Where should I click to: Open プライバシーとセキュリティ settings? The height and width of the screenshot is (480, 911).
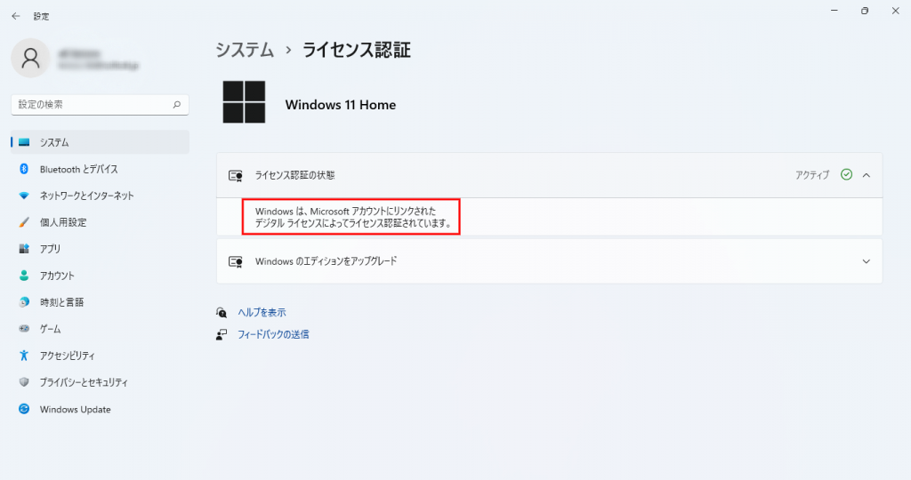pos(100,382)
